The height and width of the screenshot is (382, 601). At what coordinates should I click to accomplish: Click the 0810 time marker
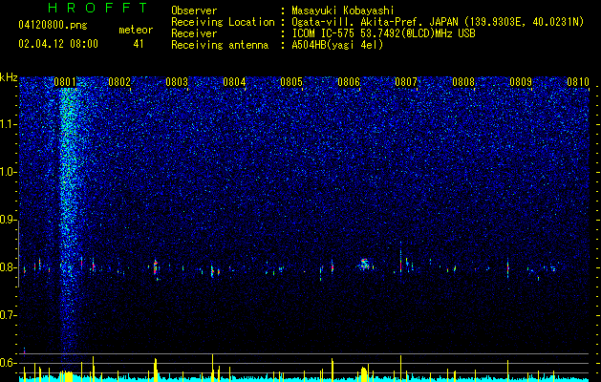tap(578, 82)
